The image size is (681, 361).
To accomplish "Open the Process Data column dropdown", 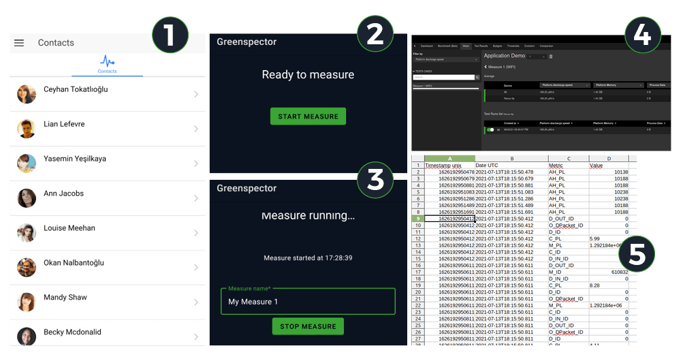I will click(x=659, y=85).
